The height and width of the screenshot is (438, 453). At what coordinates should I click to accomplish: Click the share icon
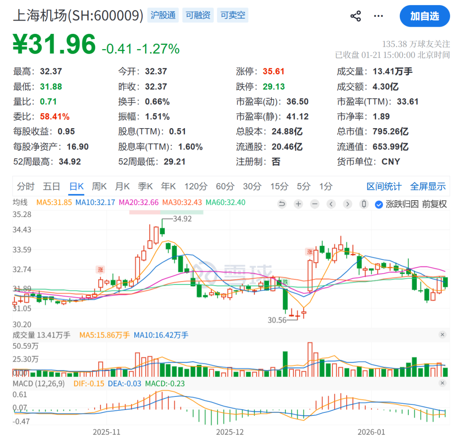click(x=356, y=15)
